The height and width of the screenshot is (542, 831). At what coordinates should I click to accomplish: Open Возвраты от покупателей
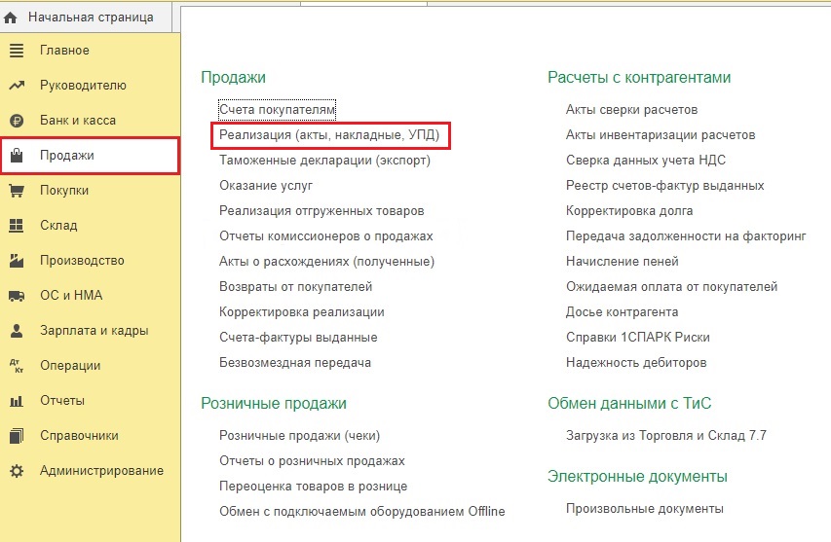(296, 287)
